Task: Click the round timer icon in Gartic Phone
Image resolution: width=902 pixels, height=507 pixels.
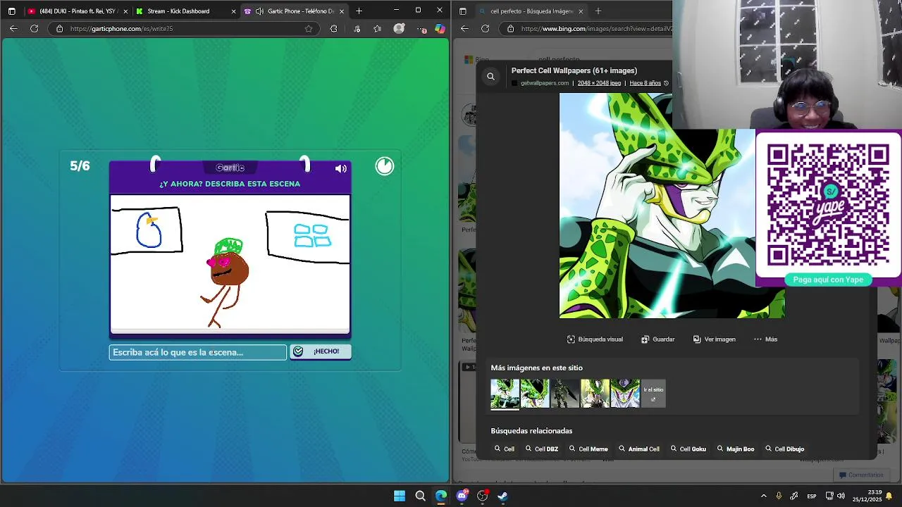Action: [385, 166]
